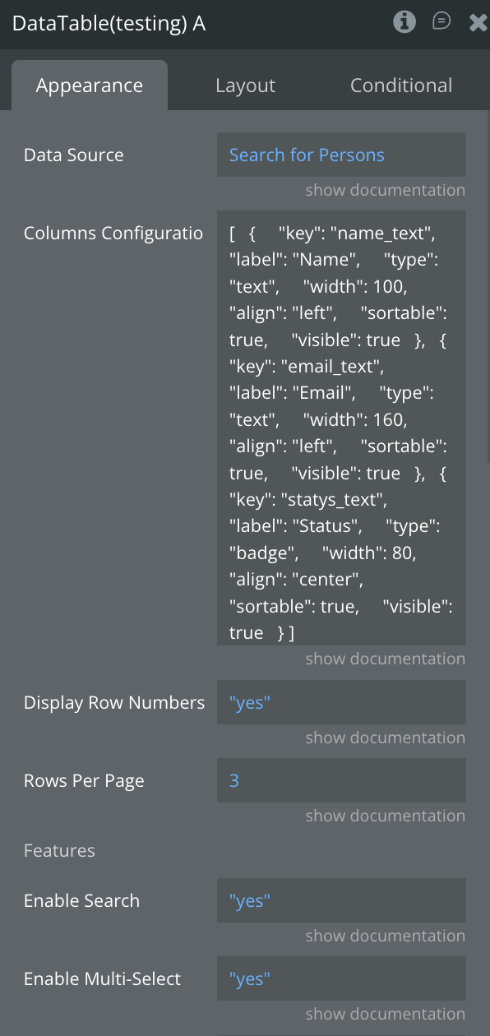Screen dimensions: 490x1036
Task: Switch to the Layout tab
Action: [x=245, y=86]
